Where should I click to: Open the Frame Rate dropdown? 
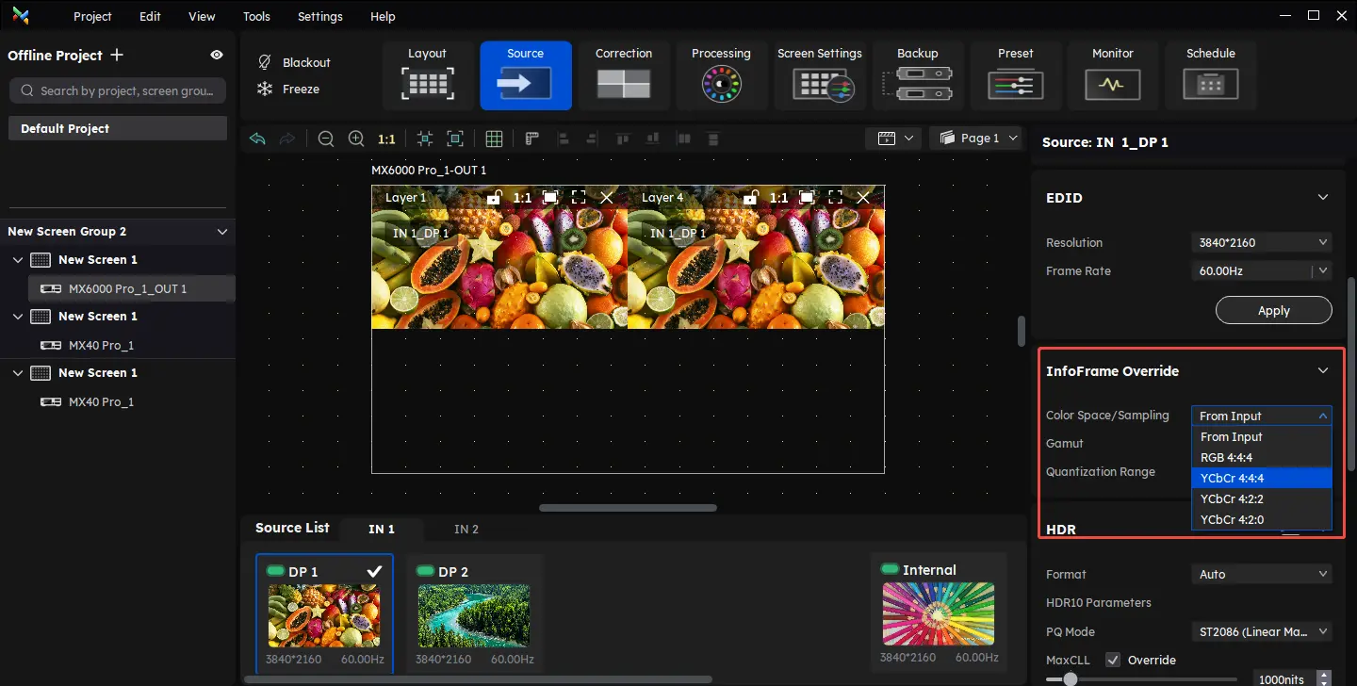point(1262,270)
